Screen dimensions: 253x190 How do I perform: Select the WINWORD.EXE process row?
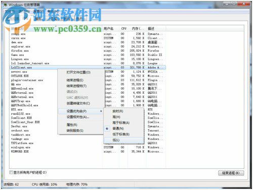point(88,152)
